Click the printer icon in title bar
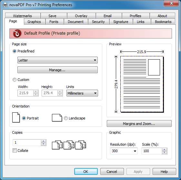Image resolution: width=181 pixels, height=180 pixels. [x=5, y=5]
